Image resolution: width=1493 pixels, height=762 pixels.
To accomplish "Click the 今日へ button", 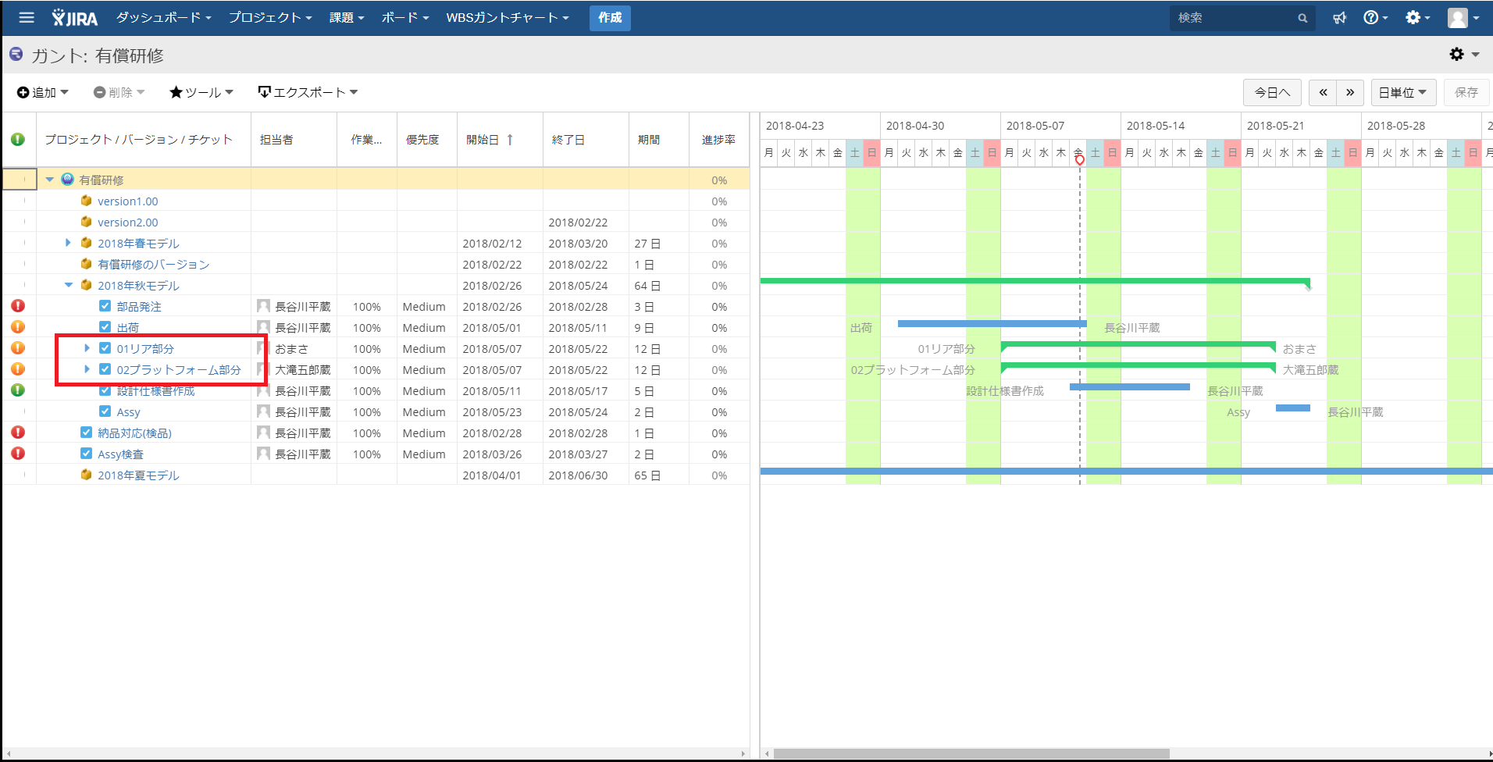I will [1272, 92].
